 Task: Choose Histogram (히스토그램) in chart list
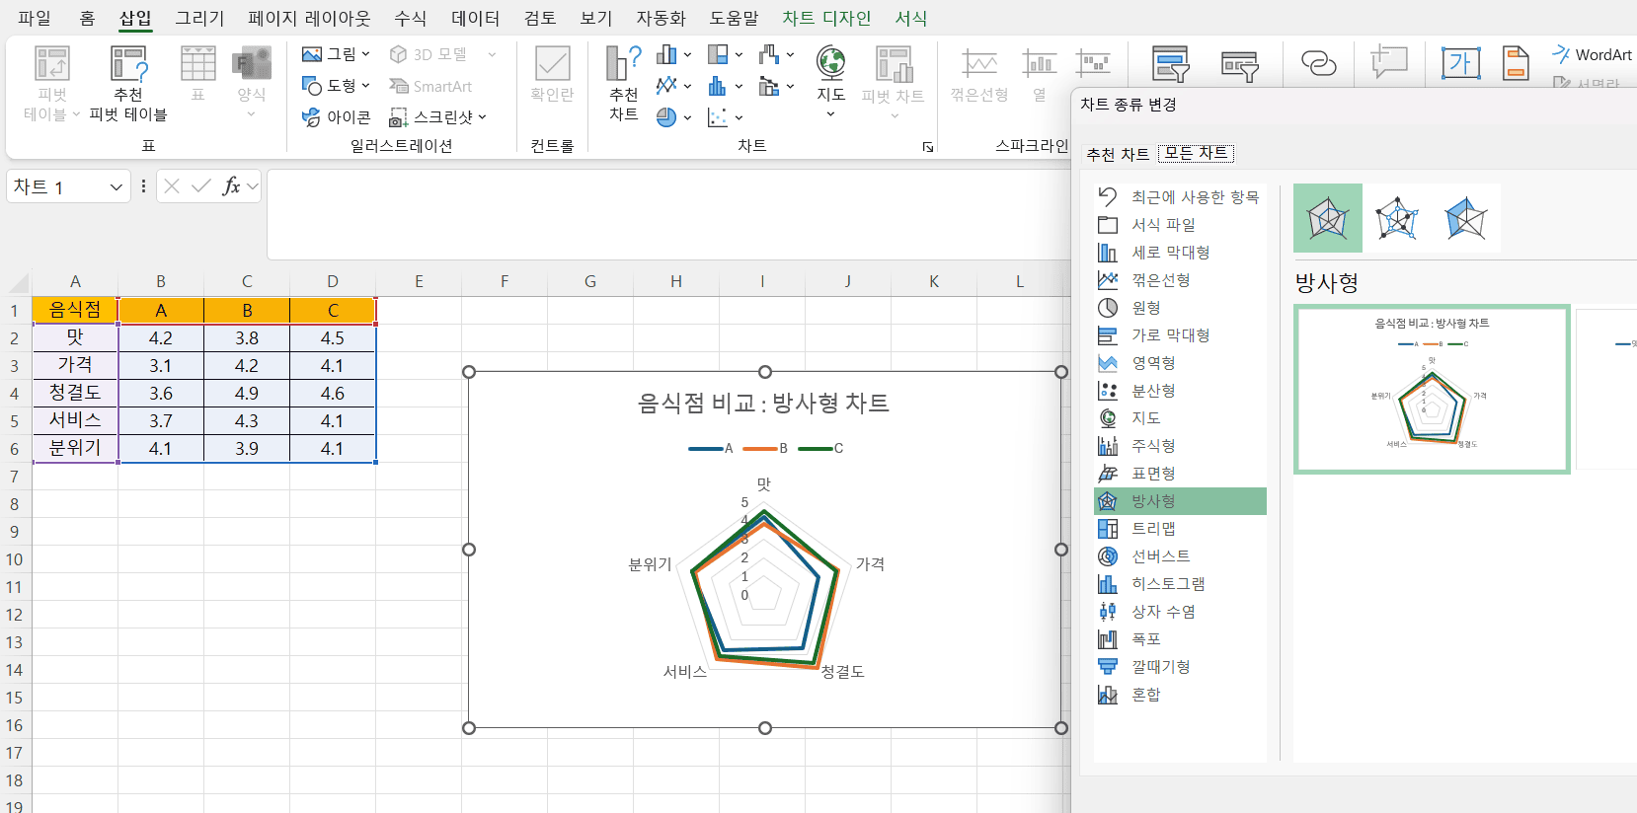1167,584
